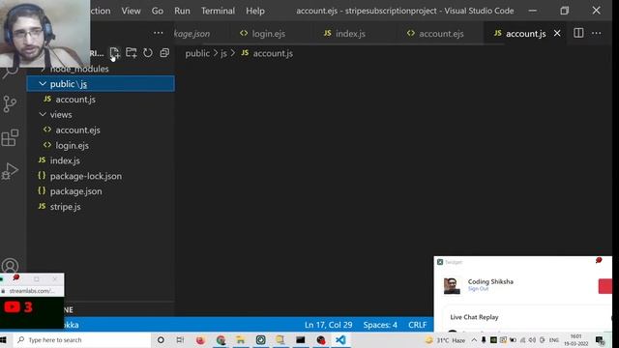Image resolution: width=619 pixels, height=348 pixels.
Task: Open Chrome from the taskbar
Action: point(221,339)
